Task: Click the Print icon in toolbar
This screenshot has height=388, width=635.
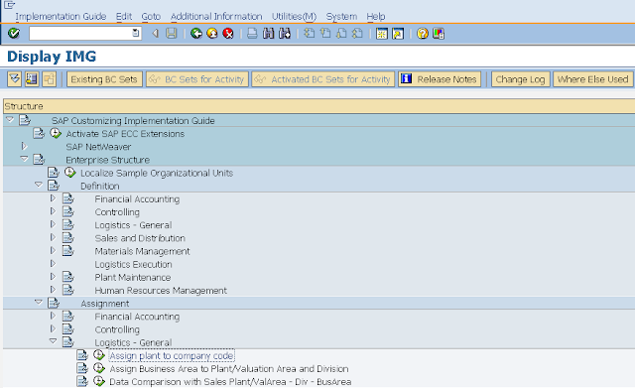Action: [252, 34]
